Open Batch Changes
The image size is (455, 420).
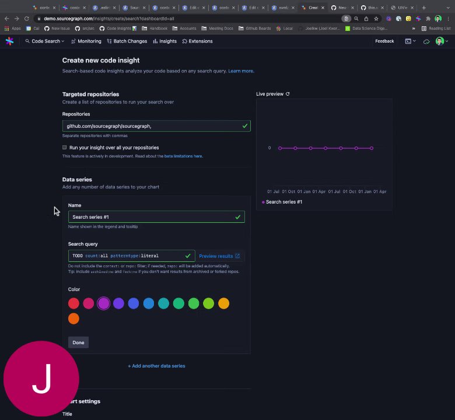tap(127, 41)
